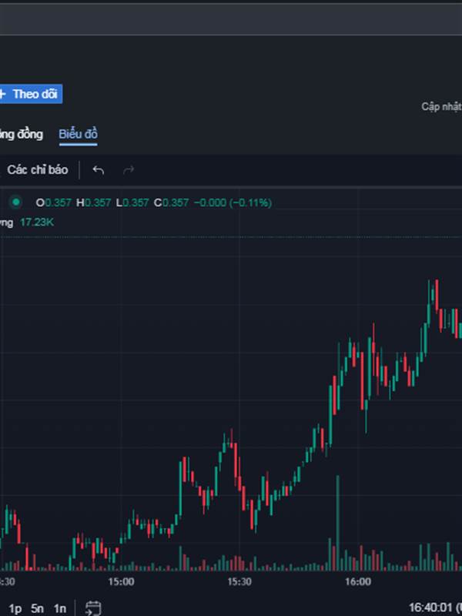Toggle the green series status dot
Screen dimensions: 462x616
pos(16,202)
